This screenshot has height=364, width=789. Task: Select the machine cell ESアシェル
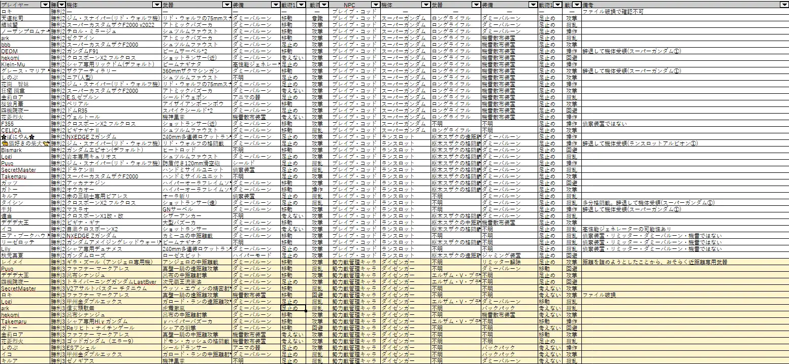114,348
